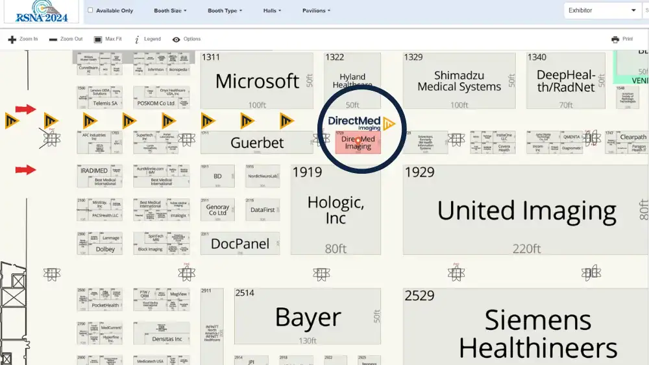Viewport: 649px width, 365px height.
Task: Click the Max Fit icon
Action: click(98, 40)
